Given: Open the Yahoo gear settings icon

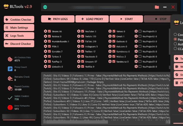Looking at the screenshot, I should (110, 31).
